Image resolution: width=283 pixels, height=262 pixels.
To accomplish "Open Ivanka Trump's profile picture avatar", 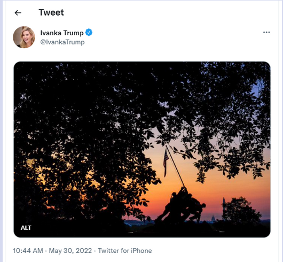I will pyautogui.click(x=24, y=37).
